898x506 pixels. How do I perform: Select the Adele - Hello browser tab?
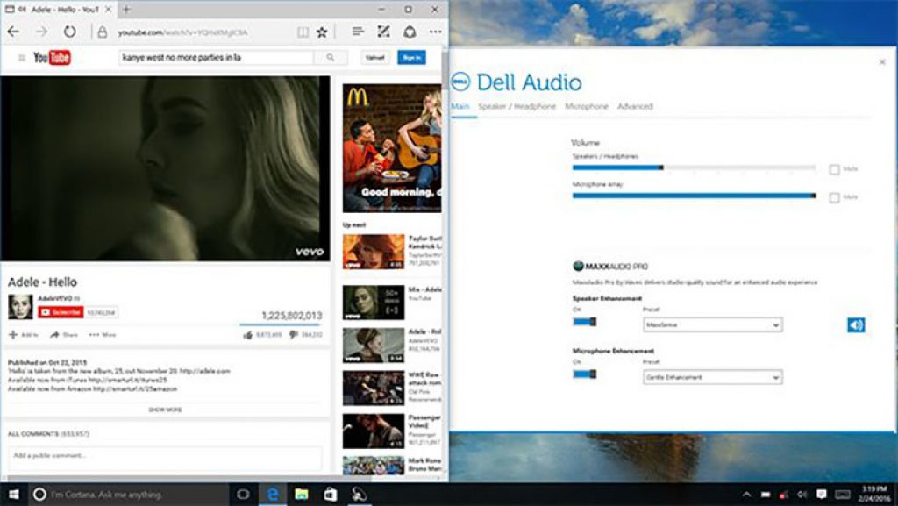pos(59,10)
